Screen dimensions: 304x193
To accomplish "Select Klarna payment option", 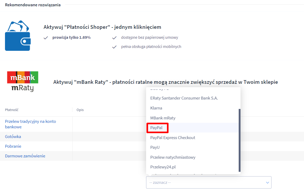I will coord(156,108).
